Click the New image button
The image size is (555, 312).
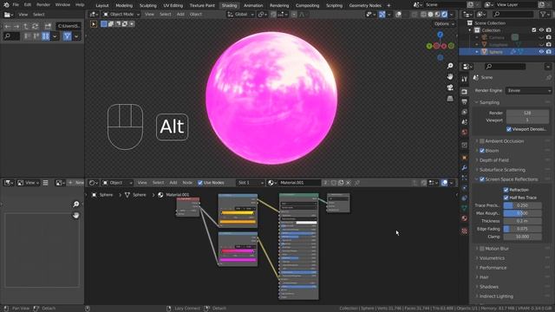tap(75, 183)
